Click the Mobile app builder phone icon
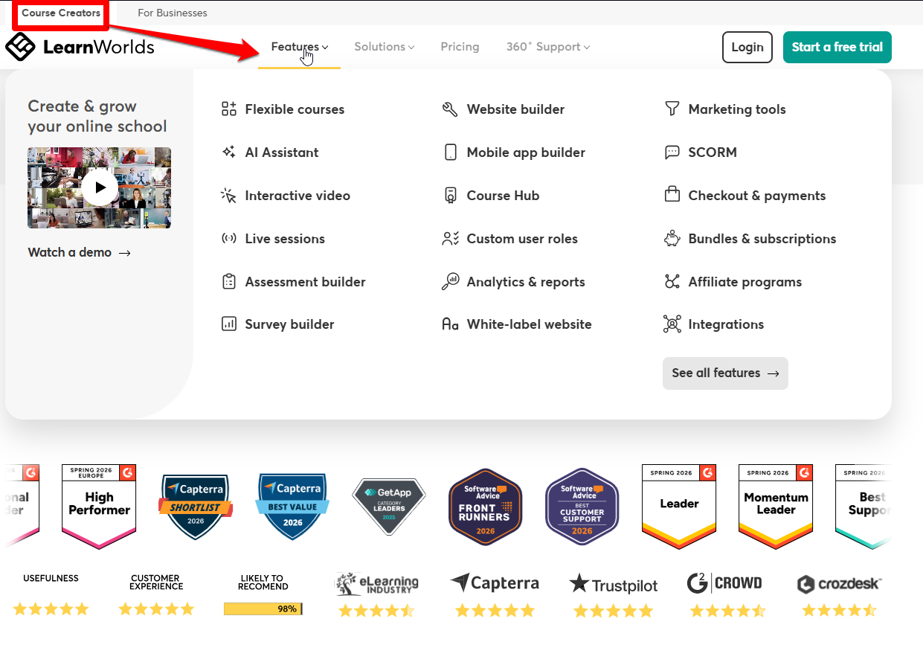The width and height of the screenshot is (923, 671). tap(451, 152)
